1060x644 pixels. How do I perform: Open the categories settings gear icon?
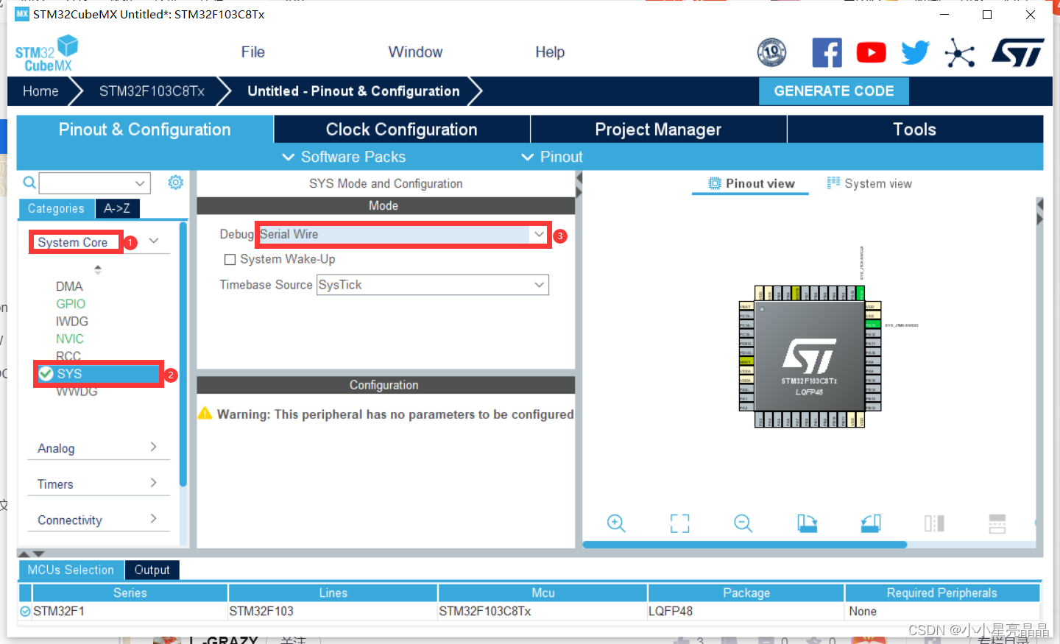pyautogui.click(x=175, y=183)
